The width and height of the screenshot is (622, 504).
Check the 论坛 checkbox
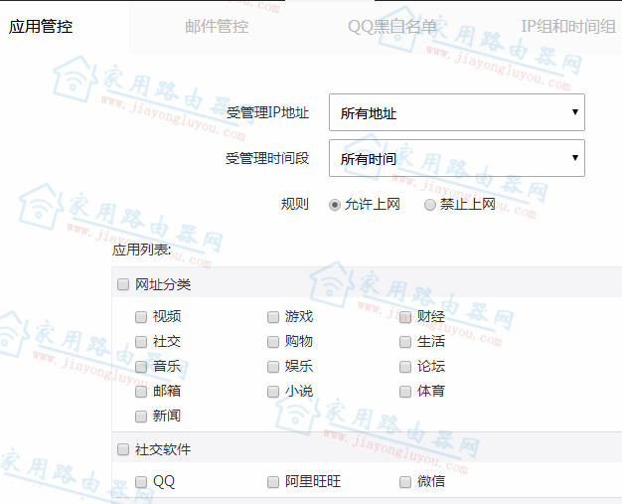click(405, 367)
